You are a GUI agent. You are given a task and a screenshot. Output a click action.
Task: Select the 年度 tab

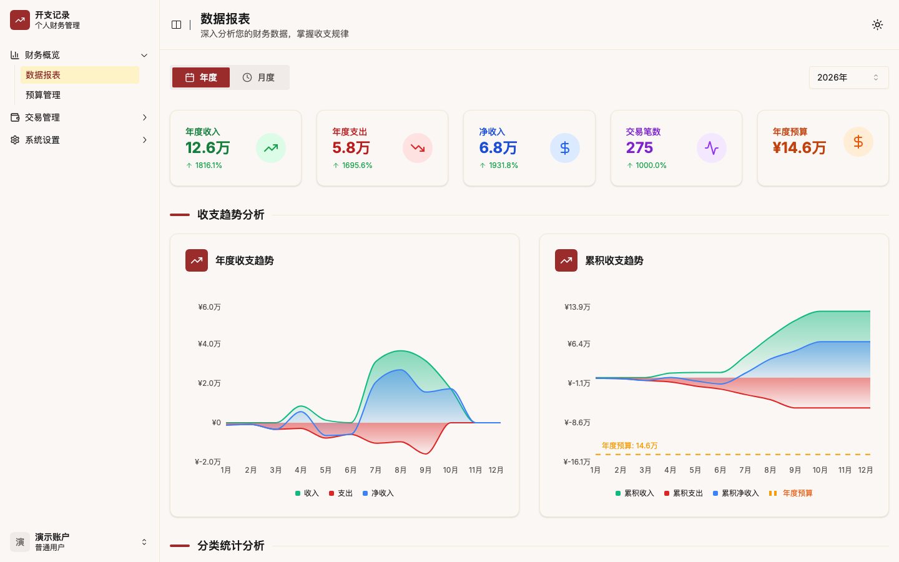click(201, 77)
